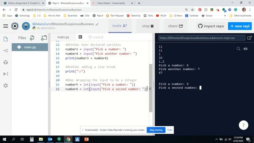The height and width of the screenshot is (143, 254).
Task: Create a new repl
Action: pos(240,26)
